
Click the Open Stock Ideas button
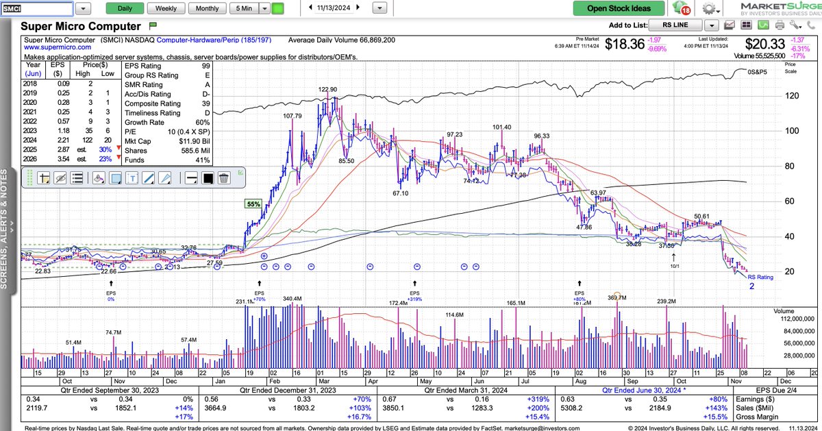(619, 8)
